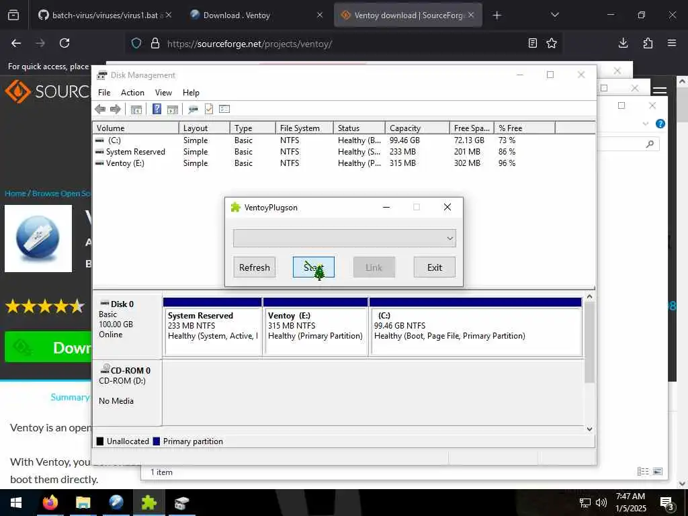
Task: Click the Start button in VentoyPlugson
Action: tap(314, 267)
